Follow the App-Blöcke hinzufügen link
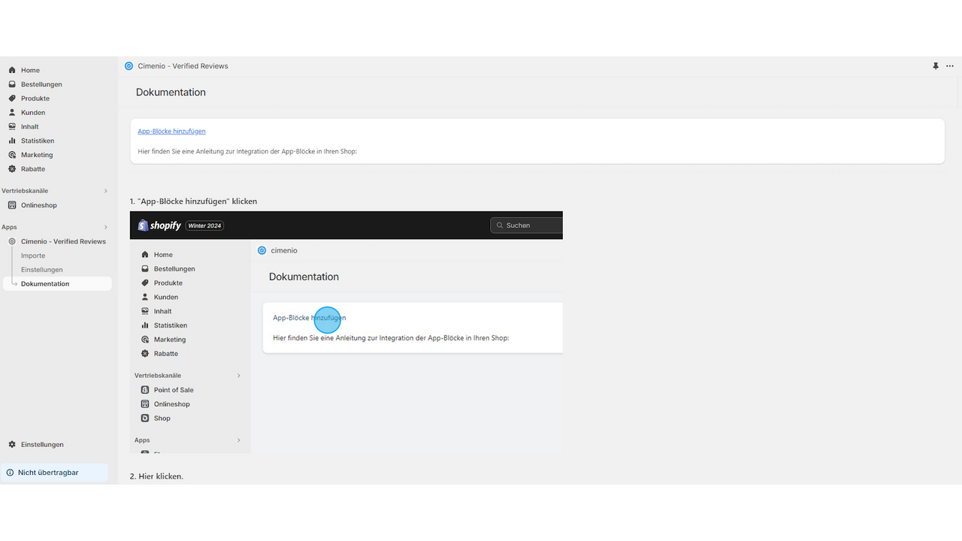The height and width of the screenshot is (541, 962). (x=171, y=131)
